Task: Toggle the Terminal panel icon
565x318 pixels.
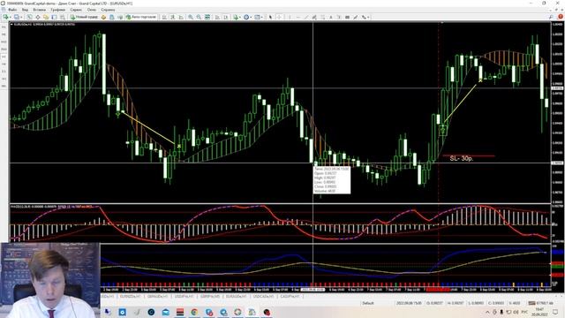Action: point(54,17)
